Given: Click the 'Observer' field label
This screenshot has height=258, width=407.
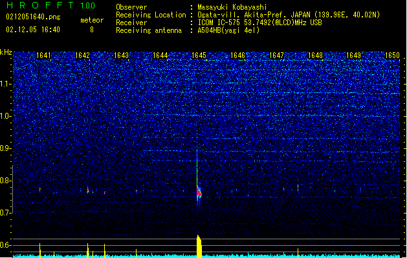Looking at the screenshot, I should coord(131,7).
